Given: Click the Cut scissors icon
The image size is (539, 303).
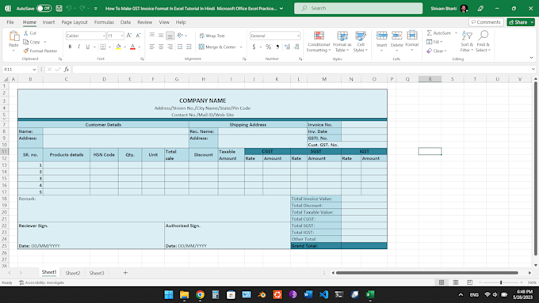Looking at the screenshot, I should 26,33.
